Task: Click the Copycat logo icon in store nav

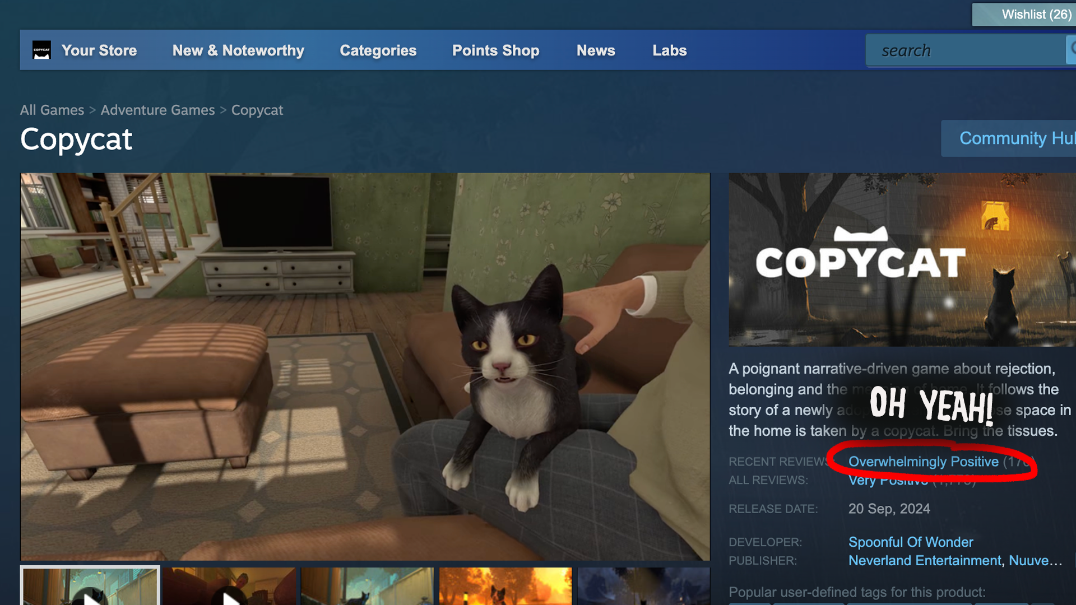Action: click(41, 50)
